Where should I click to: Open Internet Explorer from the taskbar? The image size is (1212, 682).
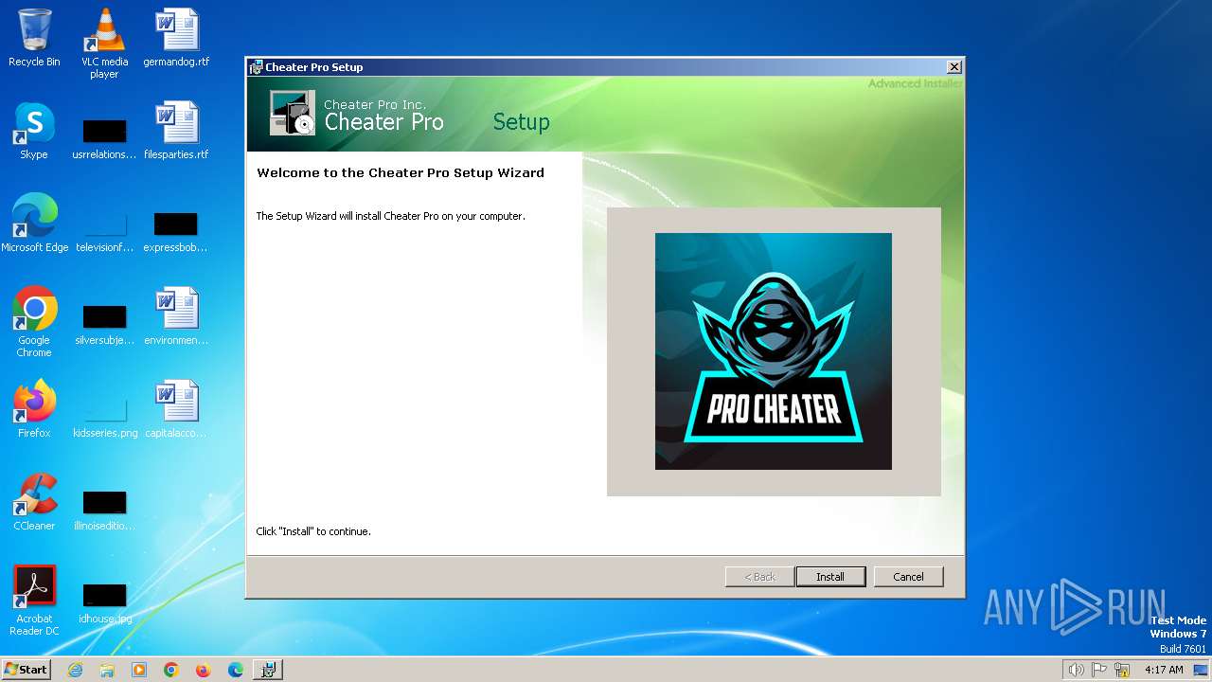[75, 670]
